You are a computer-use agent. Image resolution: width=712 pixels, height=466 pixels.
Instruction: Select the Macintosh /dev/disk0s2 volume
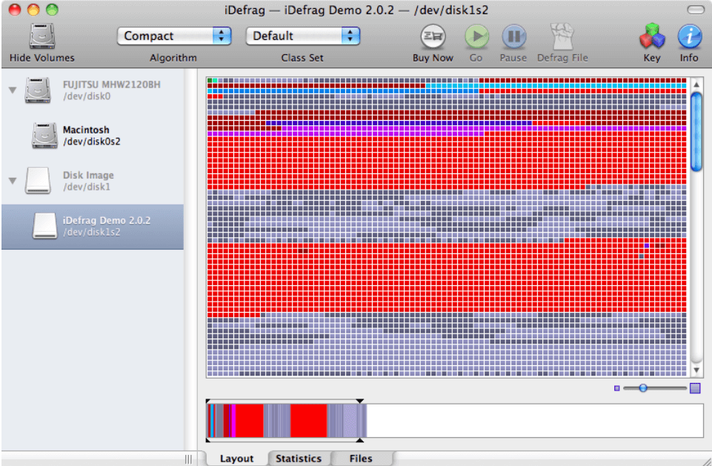[x=93, y=136]
